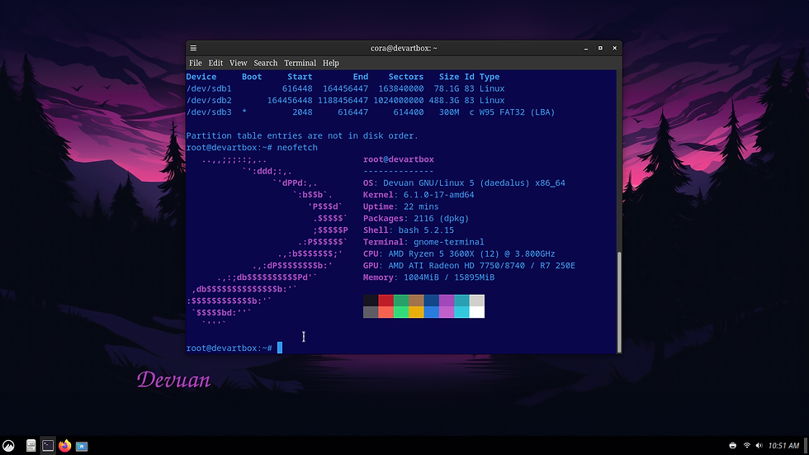Click the neofetch command text
This screenshot has height=455, width=809.
(x=297, y=148)
